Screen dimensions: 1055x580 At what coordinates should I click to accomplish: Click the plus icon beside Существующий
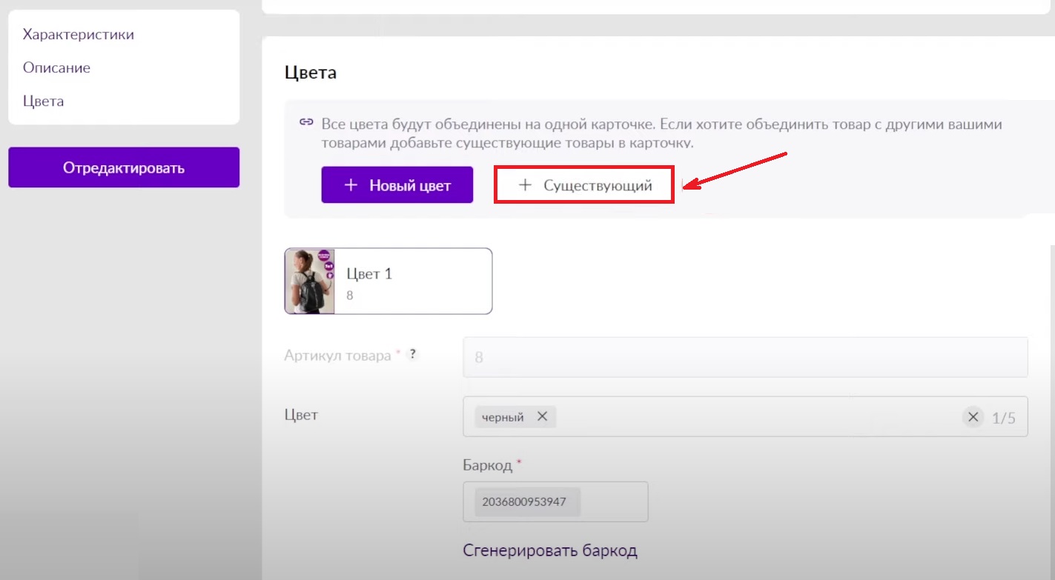click(525, 186)
